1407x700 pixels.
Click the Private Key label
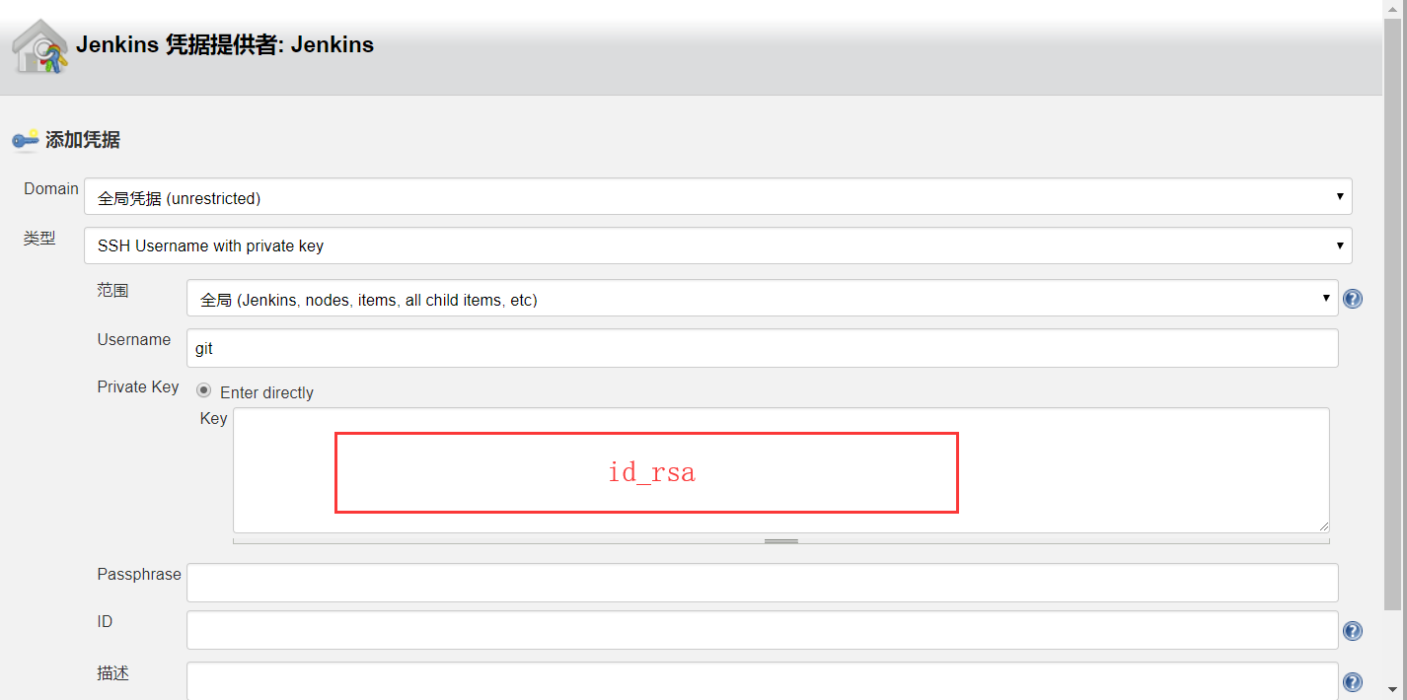(x=138, y=386)
